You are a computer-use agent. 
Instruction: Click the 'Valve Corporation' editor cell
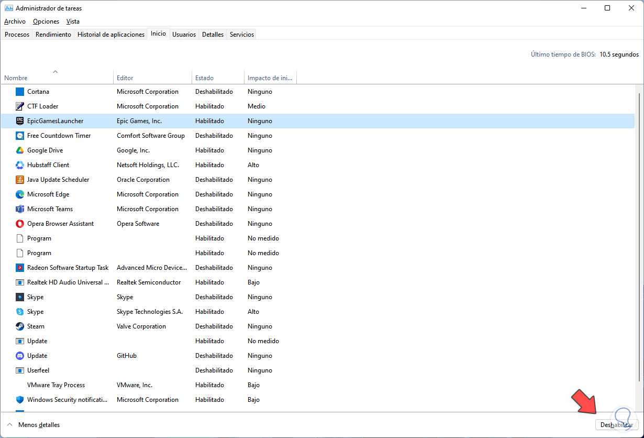pyautogui.click(x=141, y=326)
